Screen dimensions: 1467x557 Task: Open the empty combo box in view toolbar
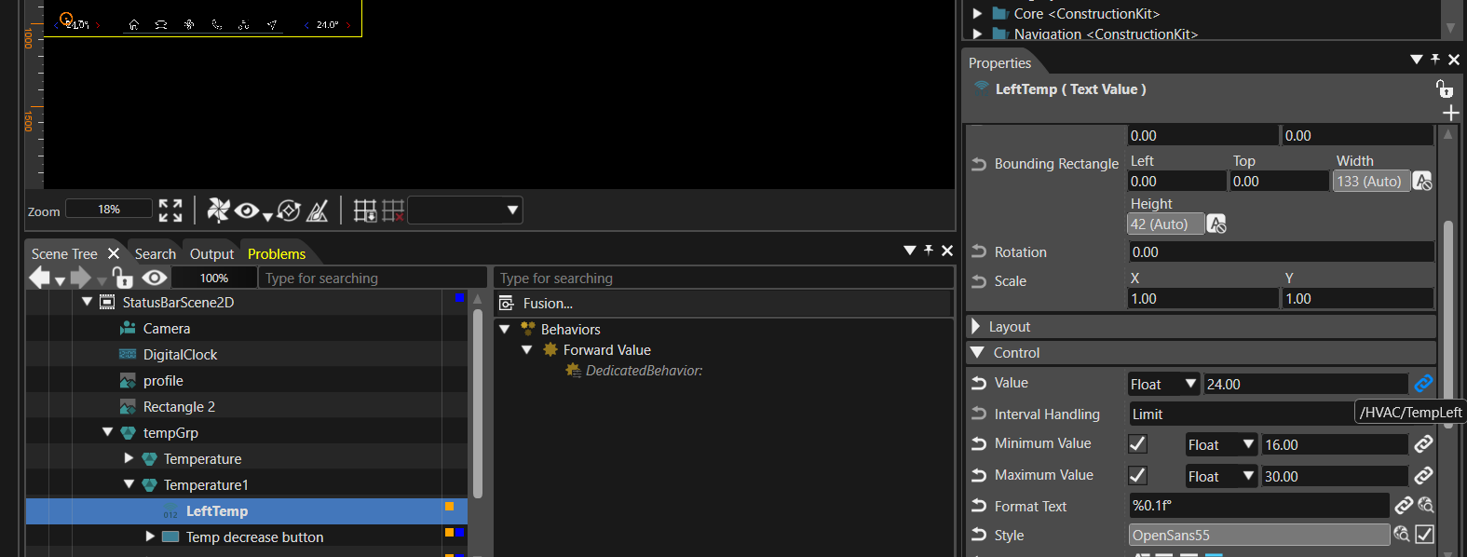pos(465,211)
